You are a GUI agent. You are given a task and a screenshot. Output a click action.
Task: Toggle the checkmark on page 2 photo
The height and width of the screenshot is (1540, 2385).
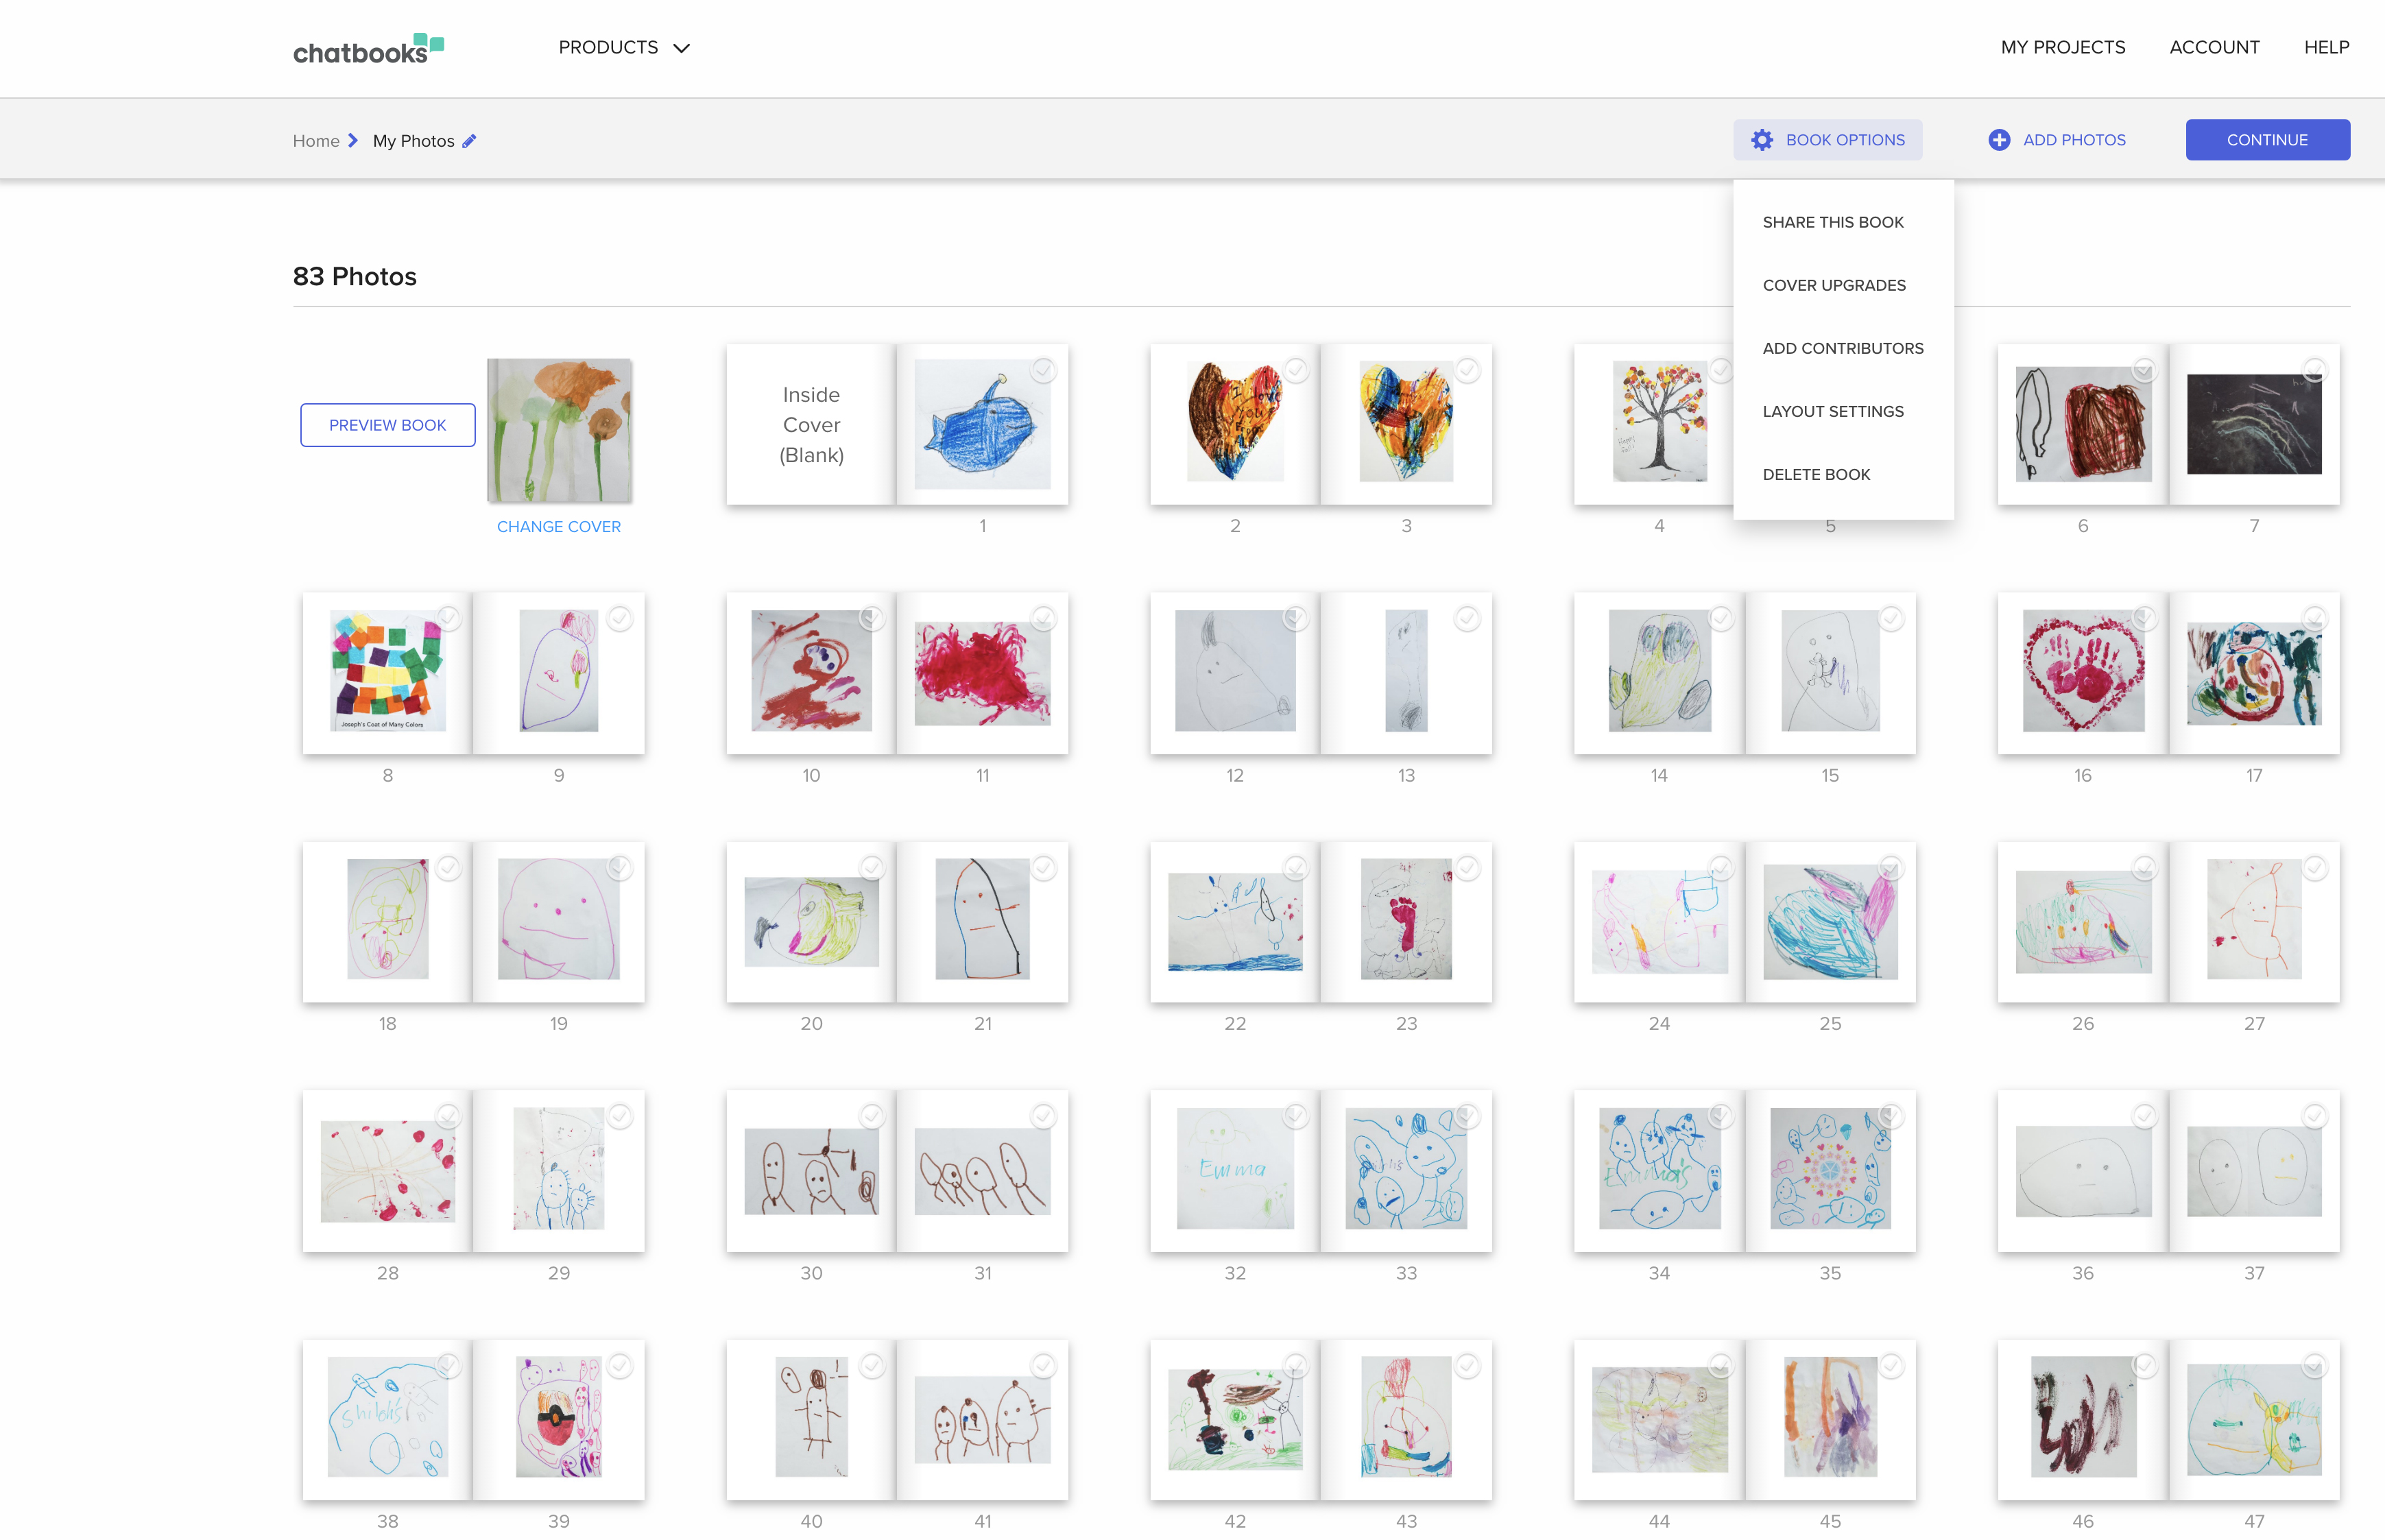click(x=1295, y=370)
